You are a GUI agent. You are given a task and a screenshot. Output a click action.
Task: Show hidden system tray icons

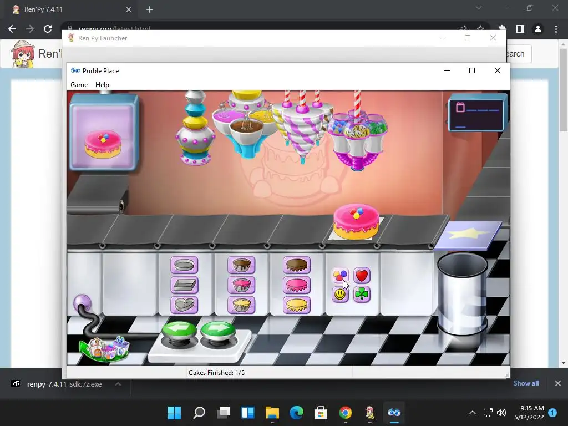tap(473, 413)
